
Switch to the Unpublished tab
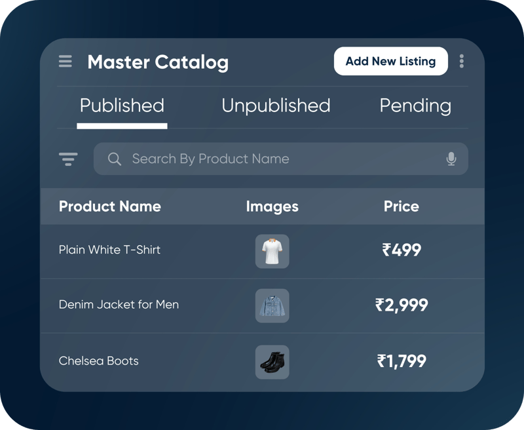tap(276, 106)
